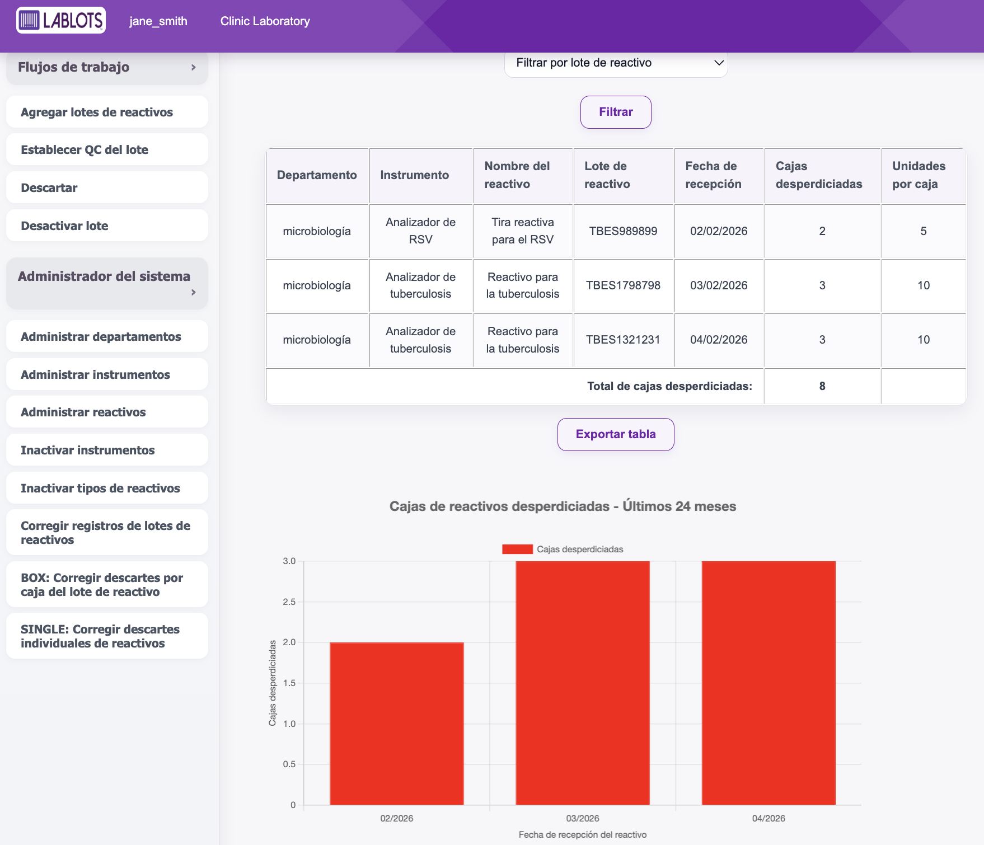This screenshot has height=845, width=984.
Task: Select lot cell TBES1321231
Action: pyautogui.click(x=624, y=340)
